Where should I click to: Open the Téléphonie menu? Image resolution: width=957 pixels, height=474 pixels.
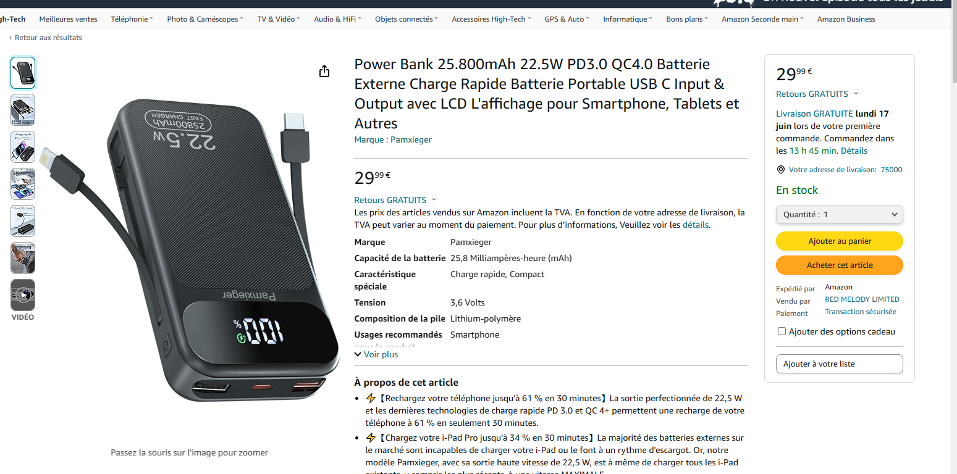point(132,19)
